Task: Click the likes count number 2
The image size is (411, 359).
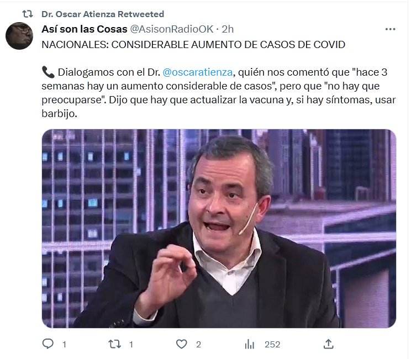Action: tap(198, 344)
